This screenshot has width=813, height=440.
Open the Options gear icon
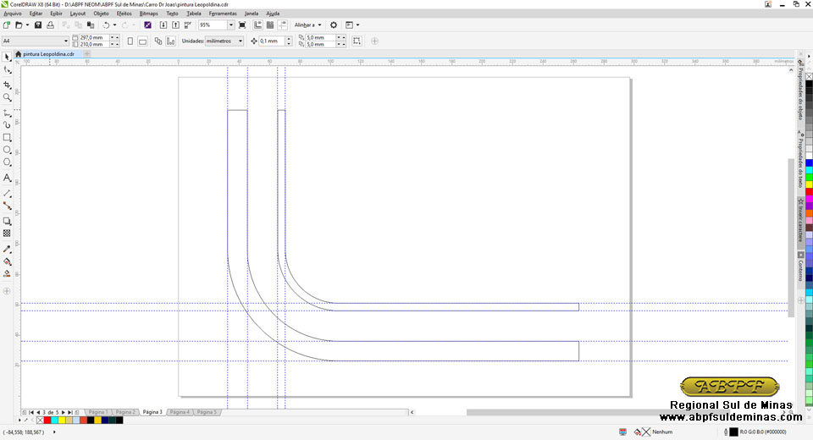[334, 25]
